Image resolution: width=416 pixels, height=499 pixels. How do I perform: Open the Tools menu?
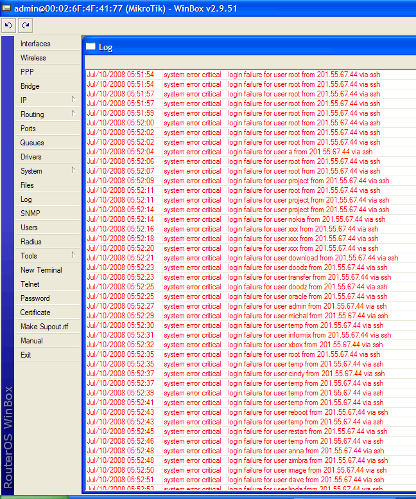point(48,256)
